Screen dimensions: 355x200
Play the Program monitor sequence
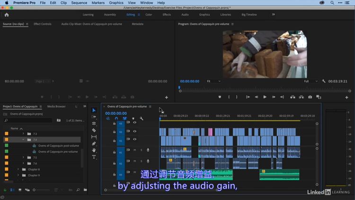pos(265,97)
